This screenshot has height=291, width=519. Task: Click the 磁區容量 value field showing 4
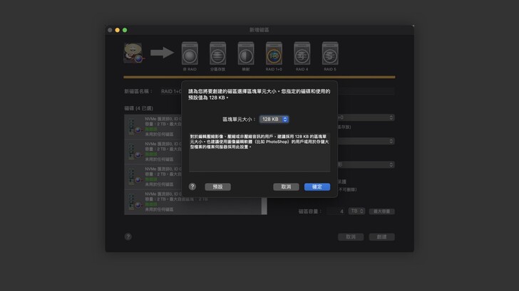click(336, 211)
